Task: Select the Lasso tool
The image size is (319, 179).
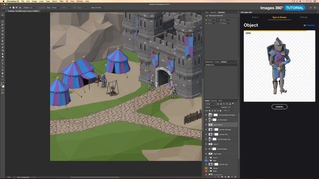Action: tap(2, 21)
